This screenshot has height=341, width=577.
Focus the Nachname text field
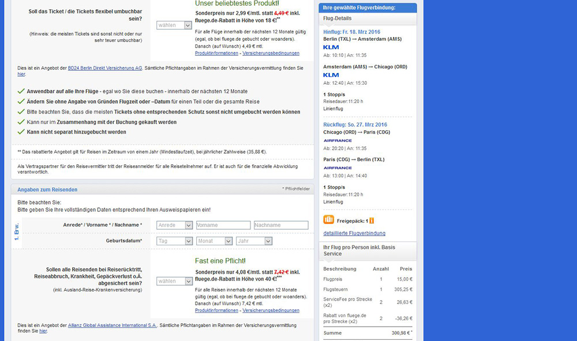pos(280,225)
